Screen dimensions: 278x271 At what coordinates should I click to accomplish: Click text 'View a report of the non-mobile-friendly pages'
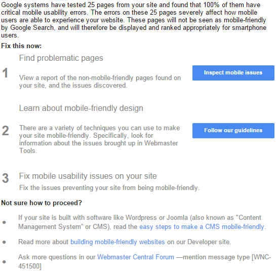pos(86,78)
